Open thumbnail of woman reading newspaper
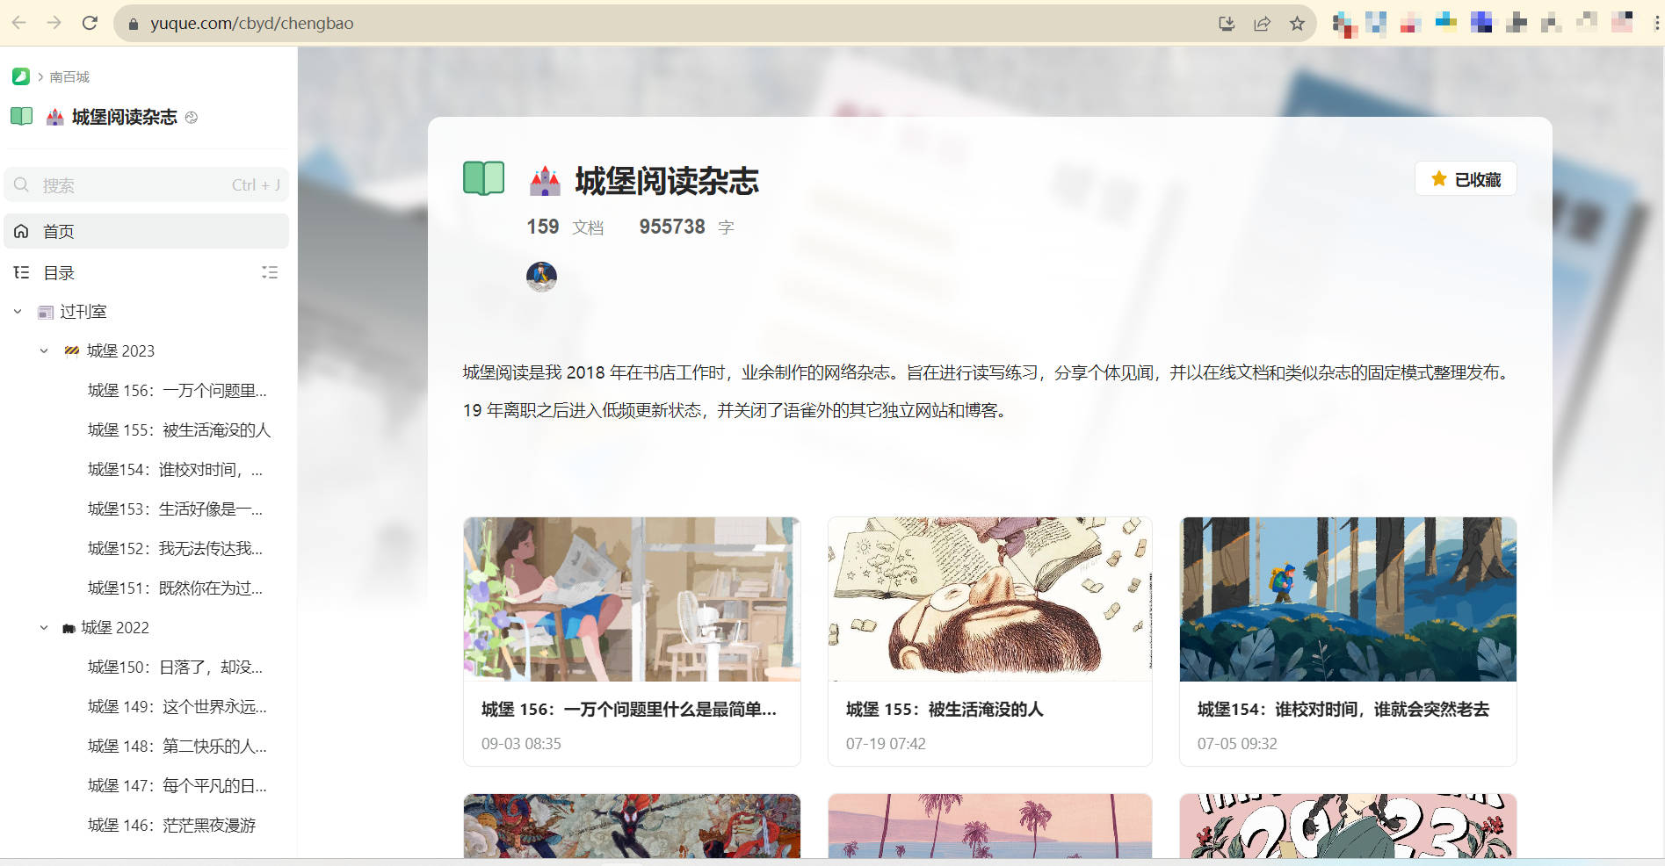1665x866 pixels. coord(632,599)
